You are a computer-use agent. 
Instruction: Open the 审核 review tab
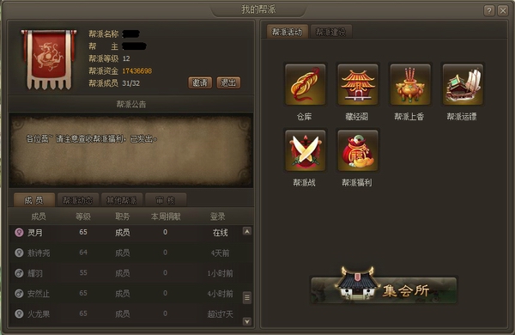tap(166, 200)
